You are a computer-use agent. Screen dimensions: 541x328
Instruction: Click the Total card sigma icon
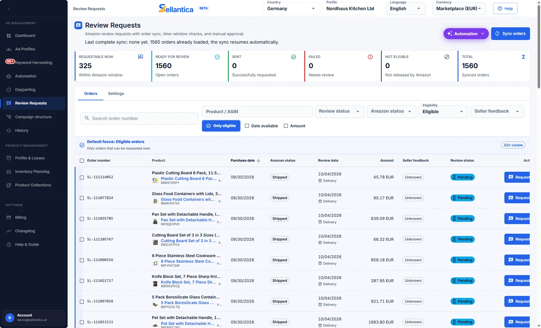pos(524,57)
